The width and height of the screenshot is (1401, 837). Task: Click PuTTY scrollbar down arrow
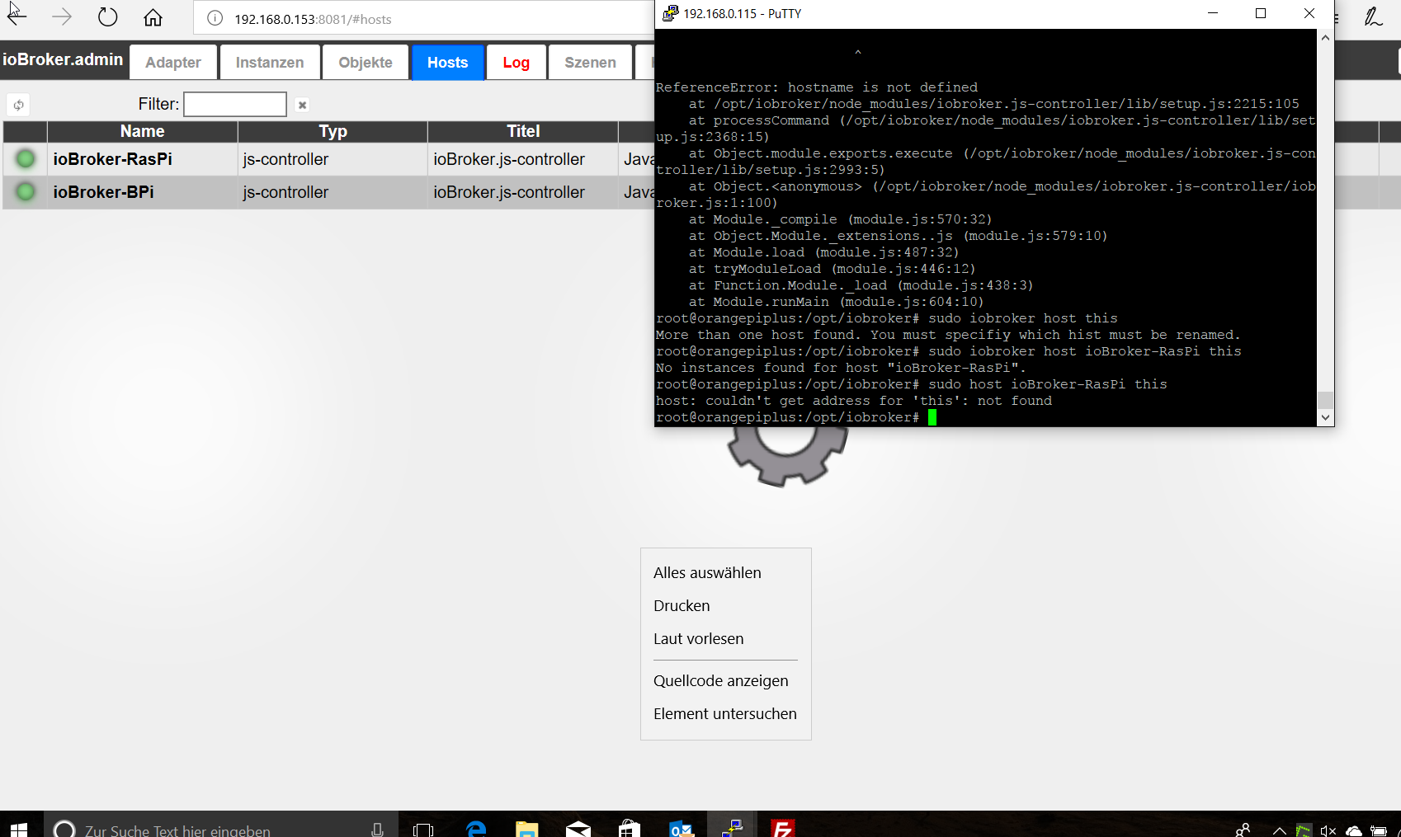[x=1325, y=417]
